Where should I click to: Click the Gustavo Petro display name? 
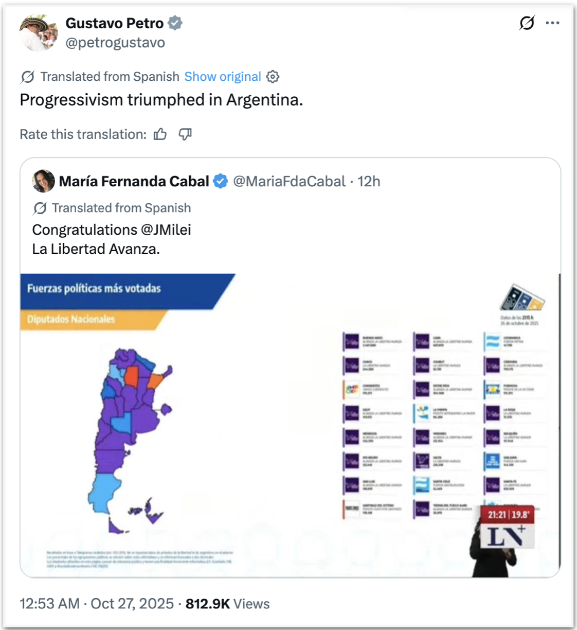114,23
